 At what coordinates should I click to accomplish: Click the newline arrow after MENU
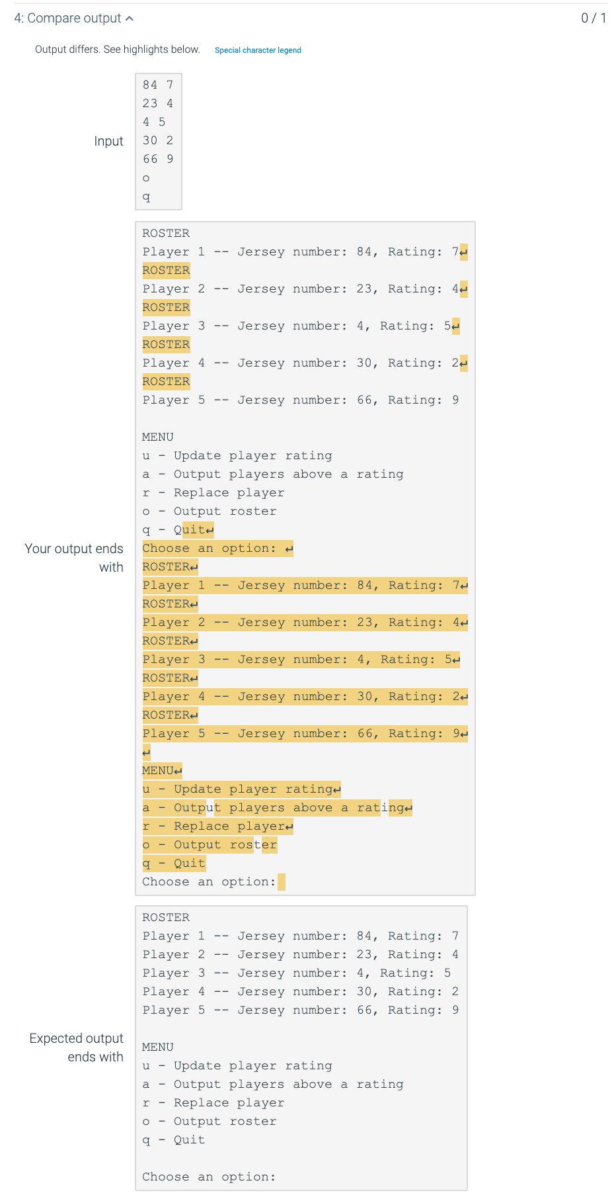[177, 770]
